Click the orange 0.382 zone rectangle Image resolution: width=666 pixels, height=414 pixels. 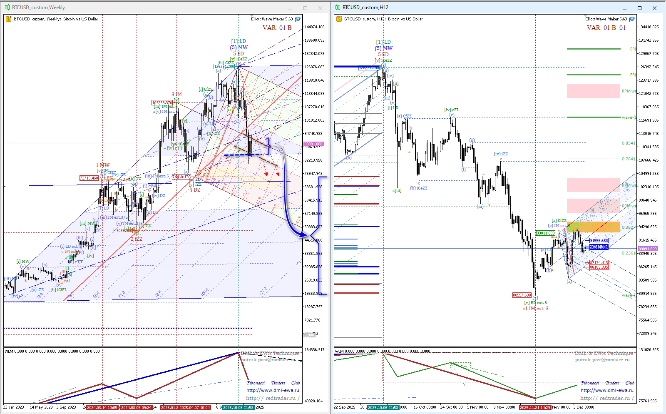point(593,227)
